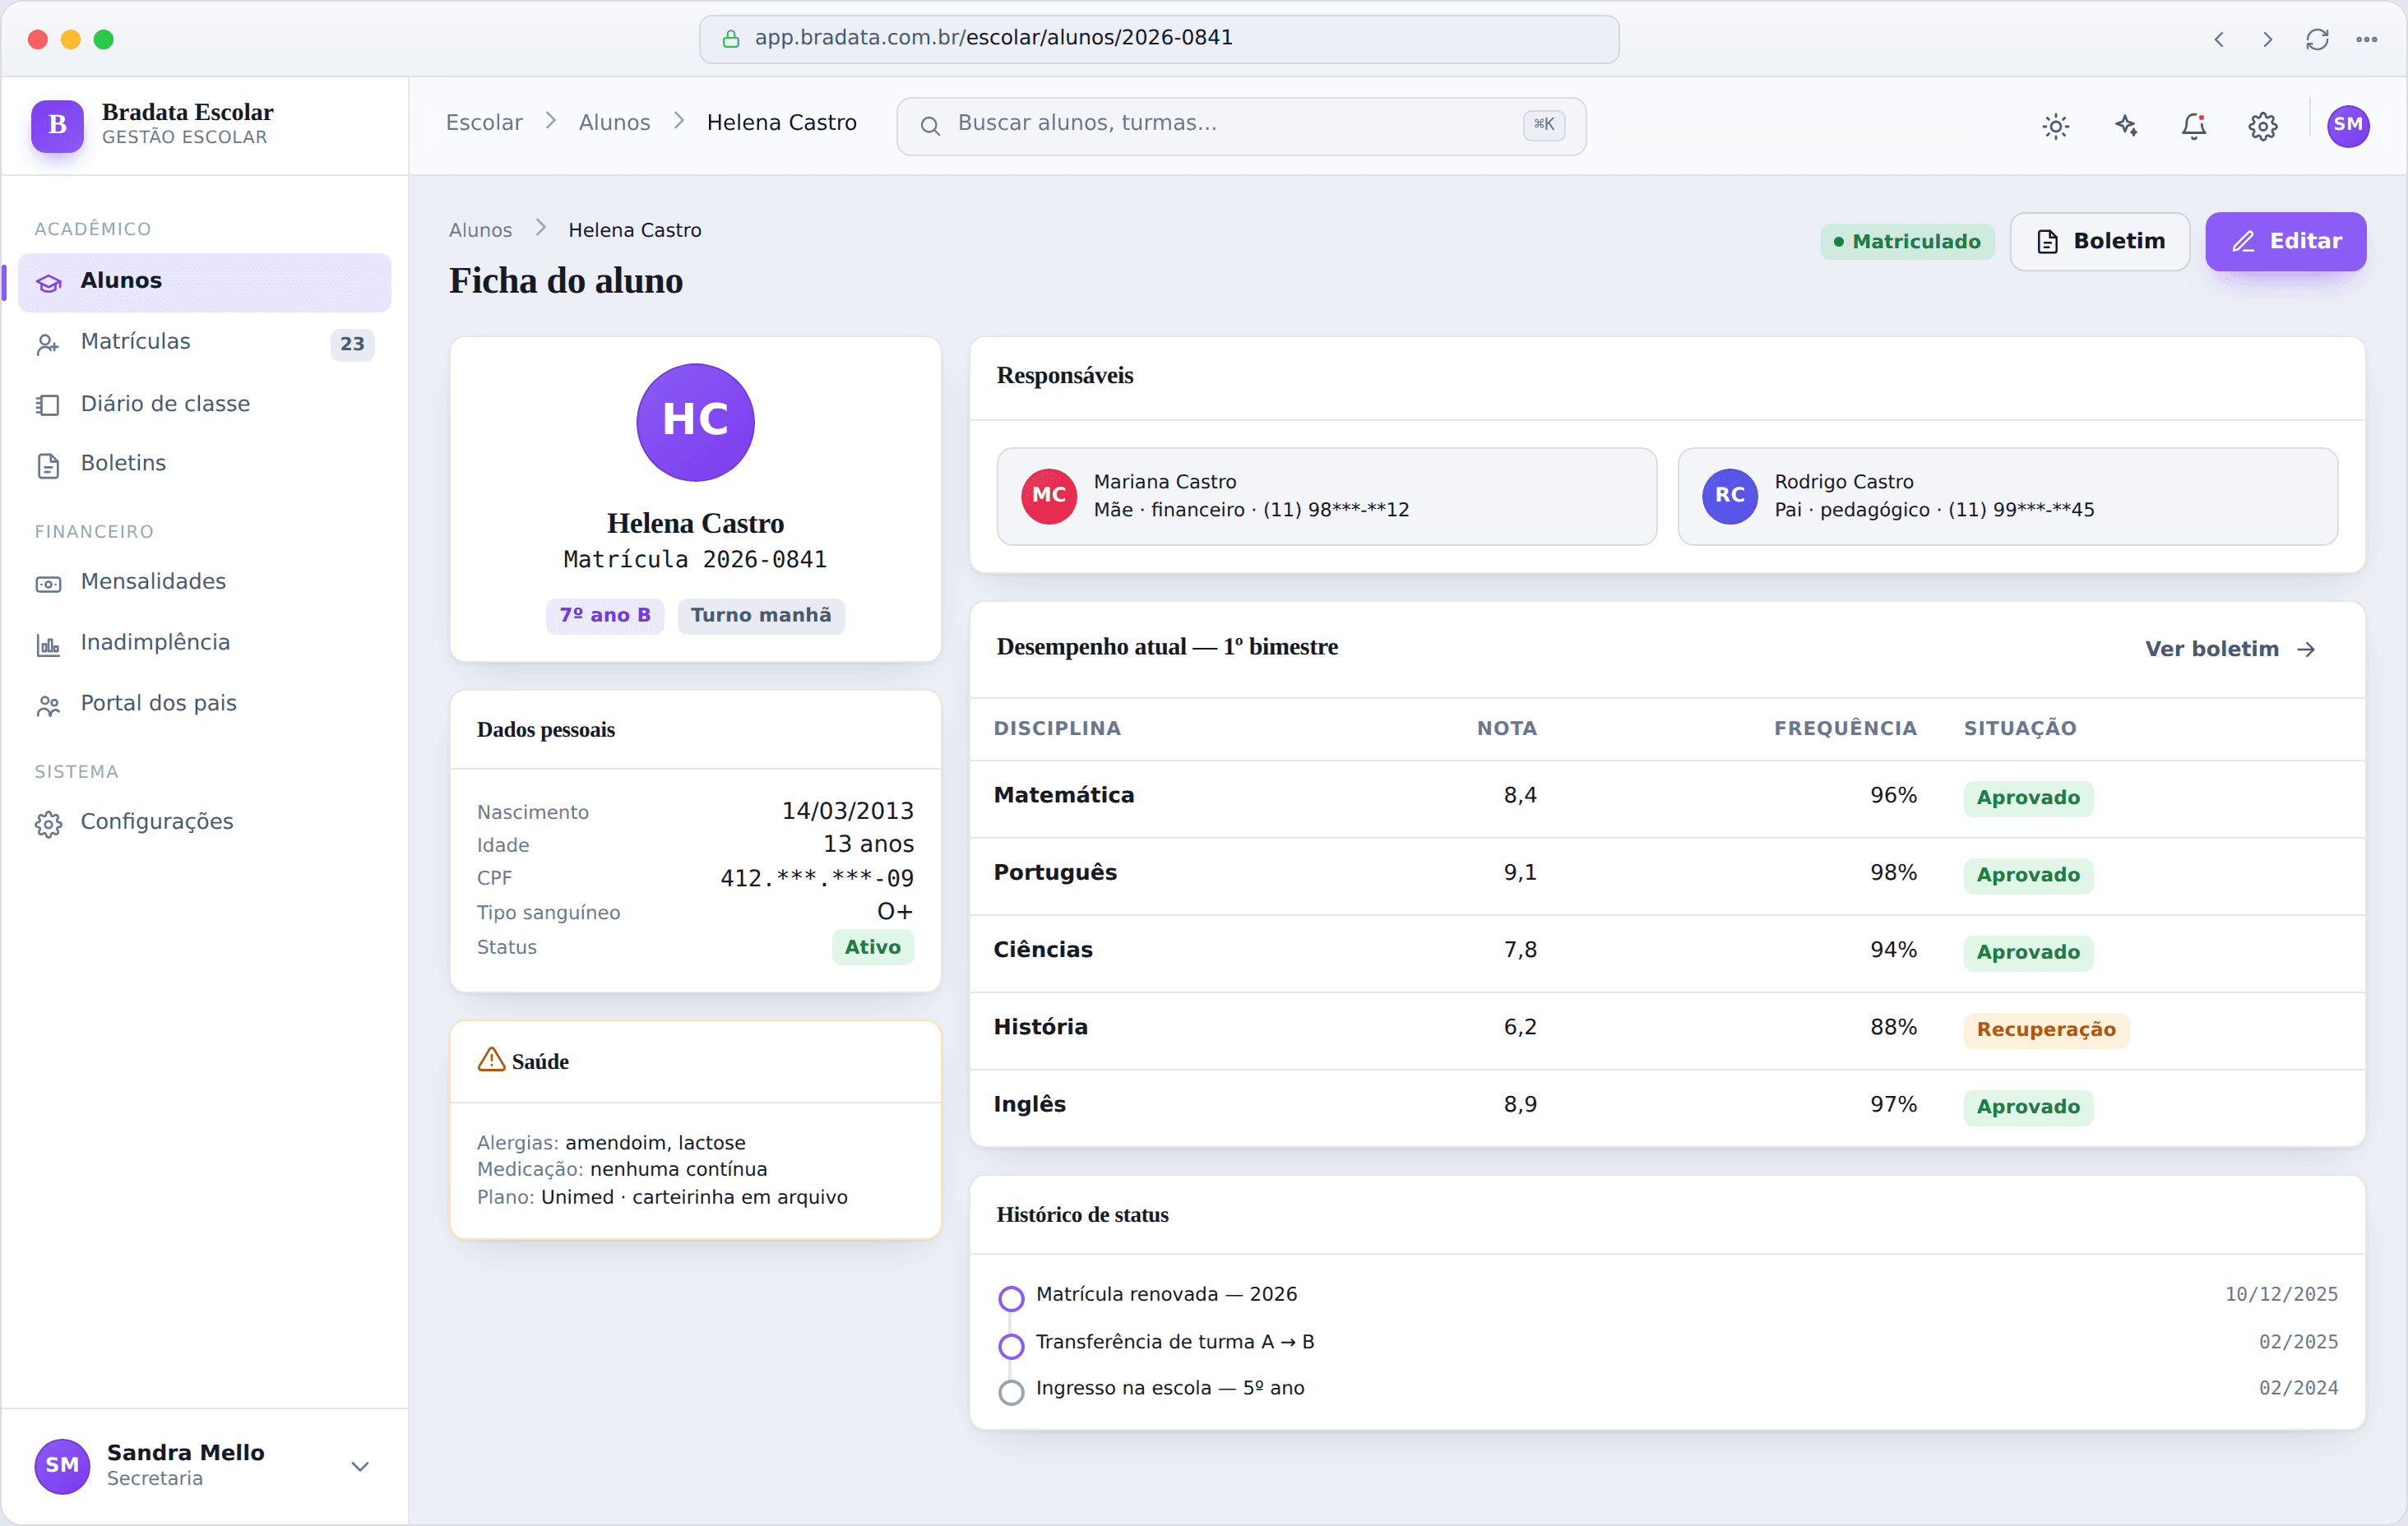Open Mariana Castro responsável card
The width and height of the screenshot is (2408, 1526).
pyautogui.click(x=1326, y=496)
